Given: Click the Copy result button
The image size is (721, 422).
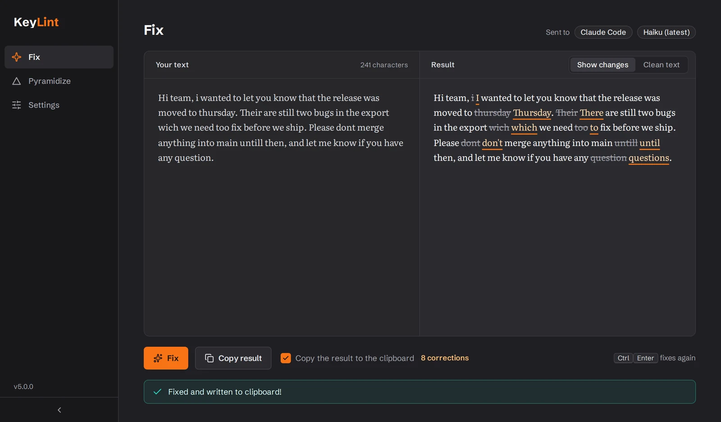Looking at the screenshot, I should (x=233, y=358).
